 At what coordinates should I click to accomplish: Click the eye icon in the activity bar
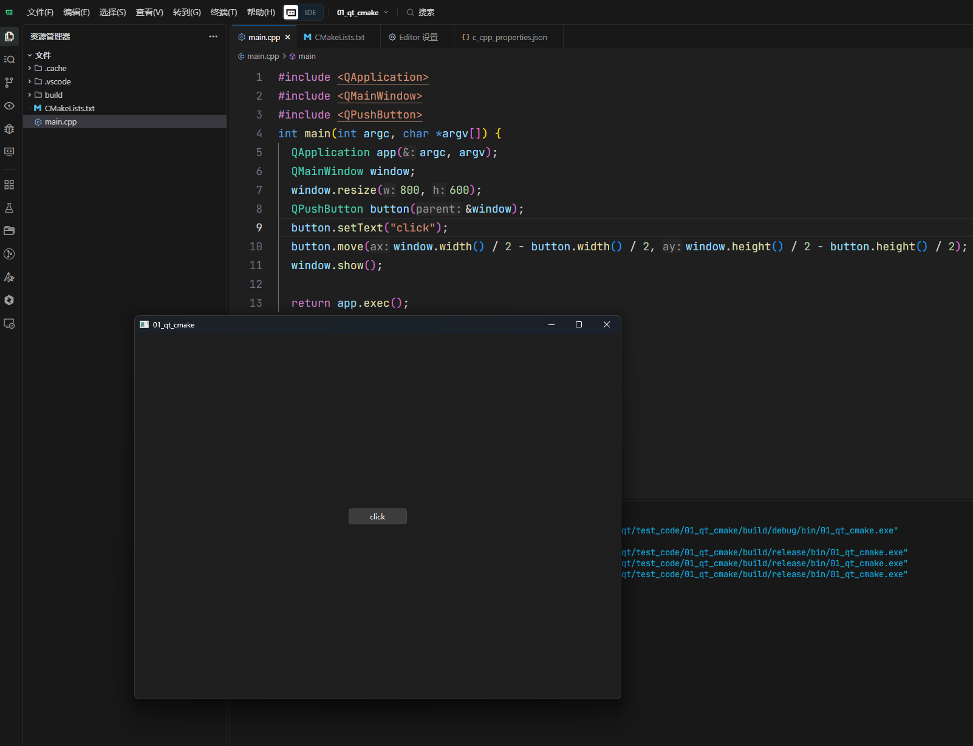point(9,106)
